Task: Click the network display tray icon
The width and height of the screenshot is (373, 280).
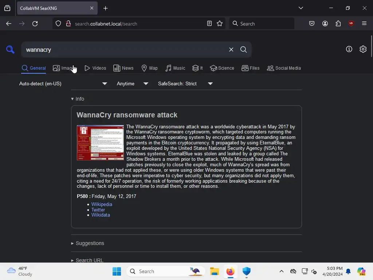Action: coord(305,271)
